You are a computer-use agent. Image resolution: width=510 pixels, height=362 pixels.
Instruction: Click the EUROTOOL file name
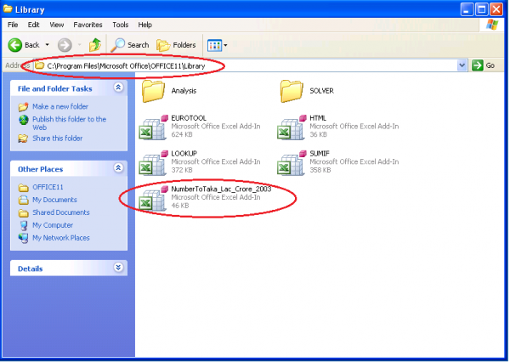click(x=189, y=118)
